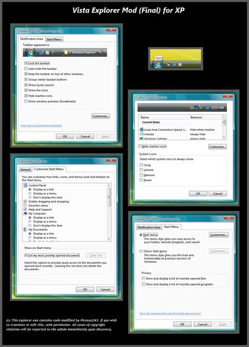Enable Show window previews (thumbnails)
The height and width of the screenshot is (347, 249).
[x=26, y=101]
